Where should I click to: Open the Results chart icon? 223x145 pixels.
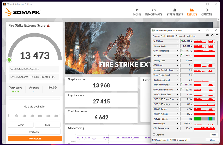(192, 10)
